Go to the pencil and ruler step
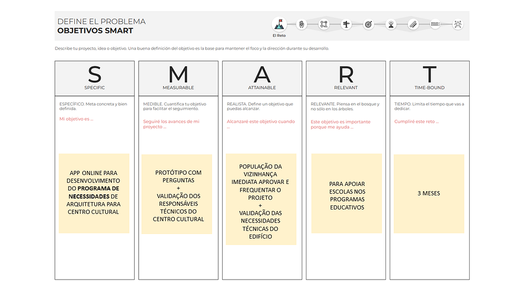 [413, 24]
